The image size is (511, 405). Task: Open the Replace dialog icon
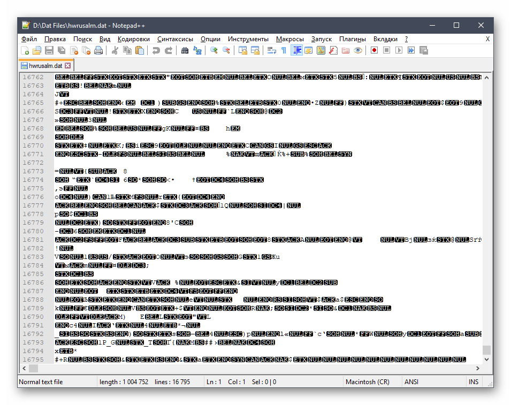pos(197,50)
